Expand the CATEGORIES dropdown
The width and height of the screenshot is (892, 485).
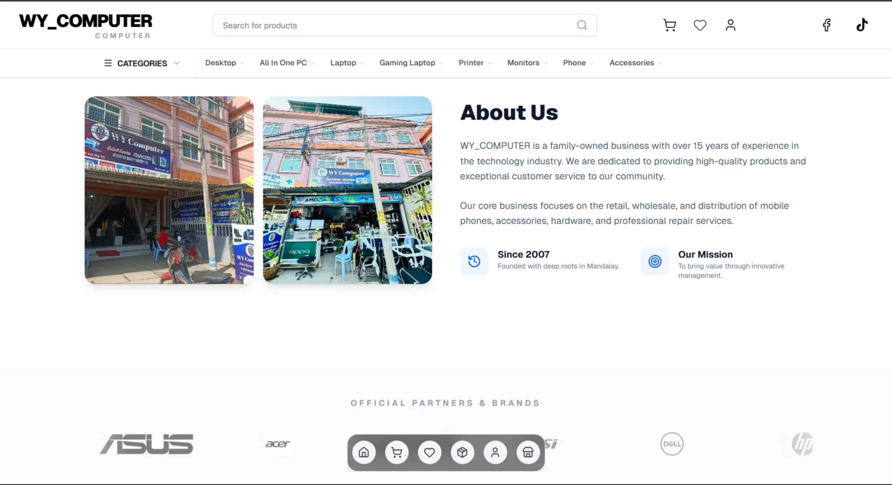[142, 63]
